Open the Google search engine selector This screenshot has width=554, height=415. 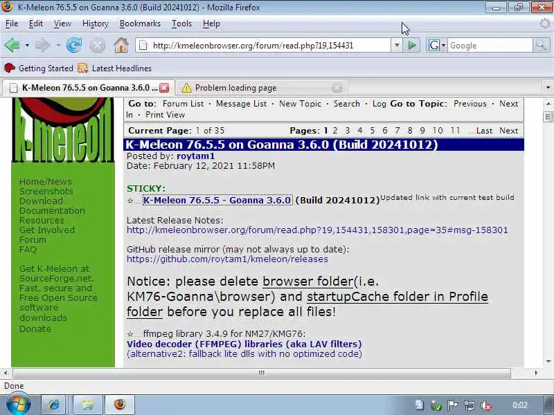pyautogui.click(x=437, y=45)
